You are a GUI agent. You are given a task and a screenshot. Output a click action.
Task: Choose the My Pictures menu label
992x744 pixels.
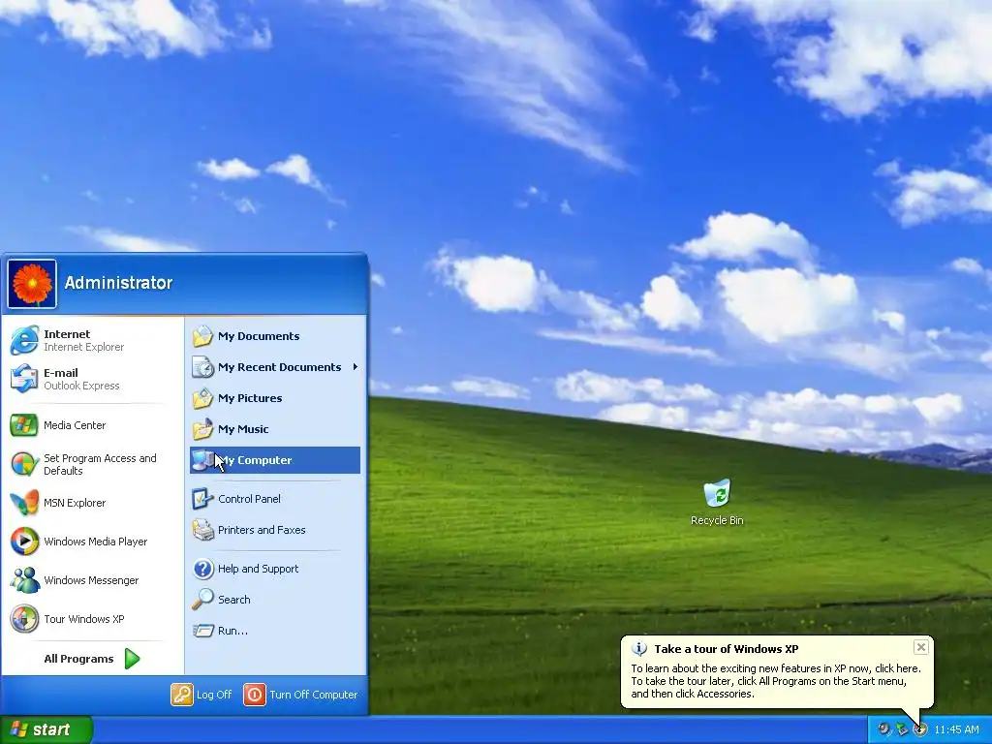click(x=250, y=398)
